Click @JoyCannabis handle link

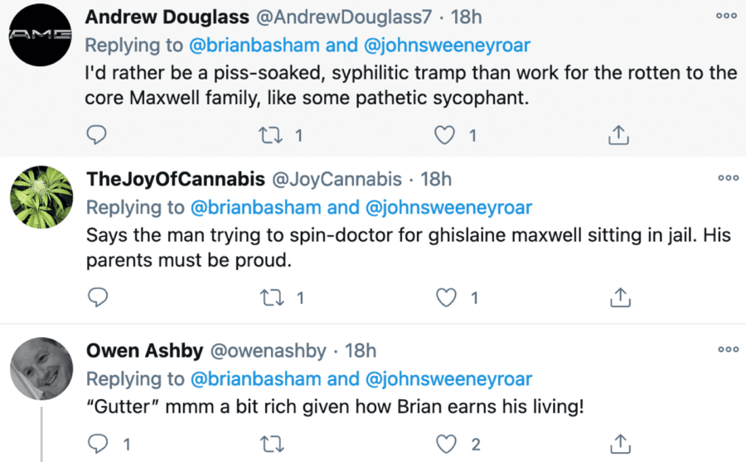pyautogui.click(x=337, y=179)
